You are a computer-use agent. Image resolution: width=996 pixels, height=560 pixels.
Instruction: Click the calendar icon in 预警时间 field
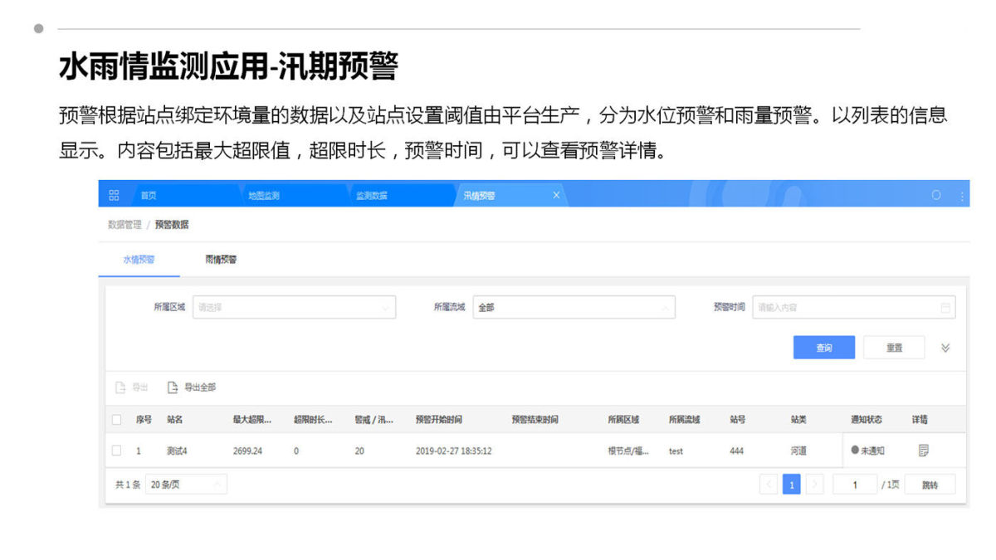pyautogui.click(x=945, y=307)
